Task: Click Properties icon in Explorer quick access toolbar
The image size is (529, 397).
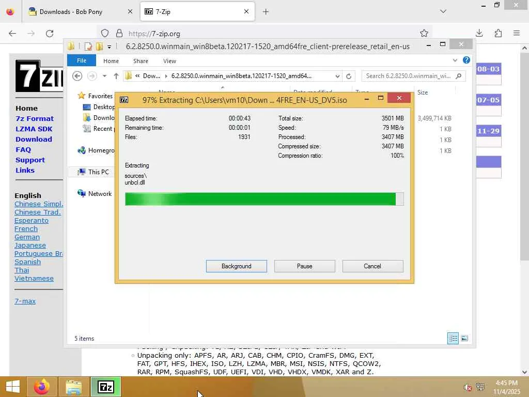Action: tap(88, 47)
